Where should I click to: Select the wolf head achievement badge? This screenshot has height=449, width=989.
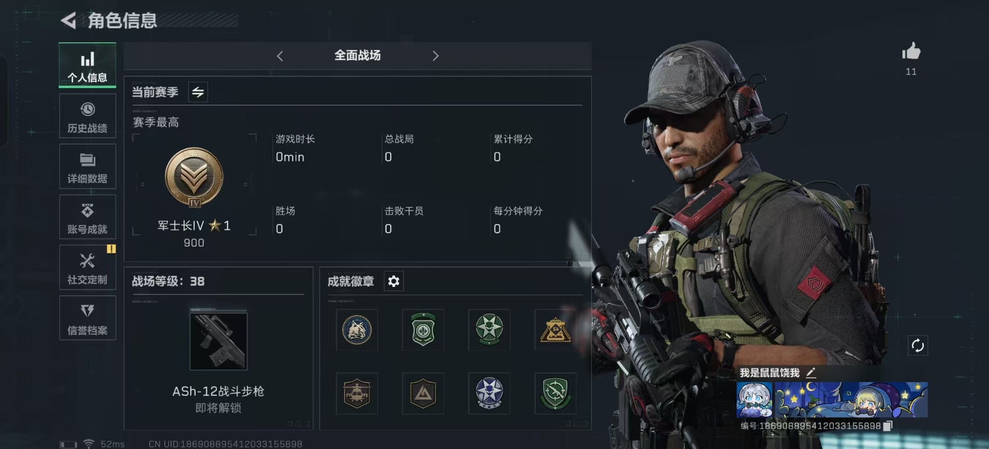pos(356,330)
